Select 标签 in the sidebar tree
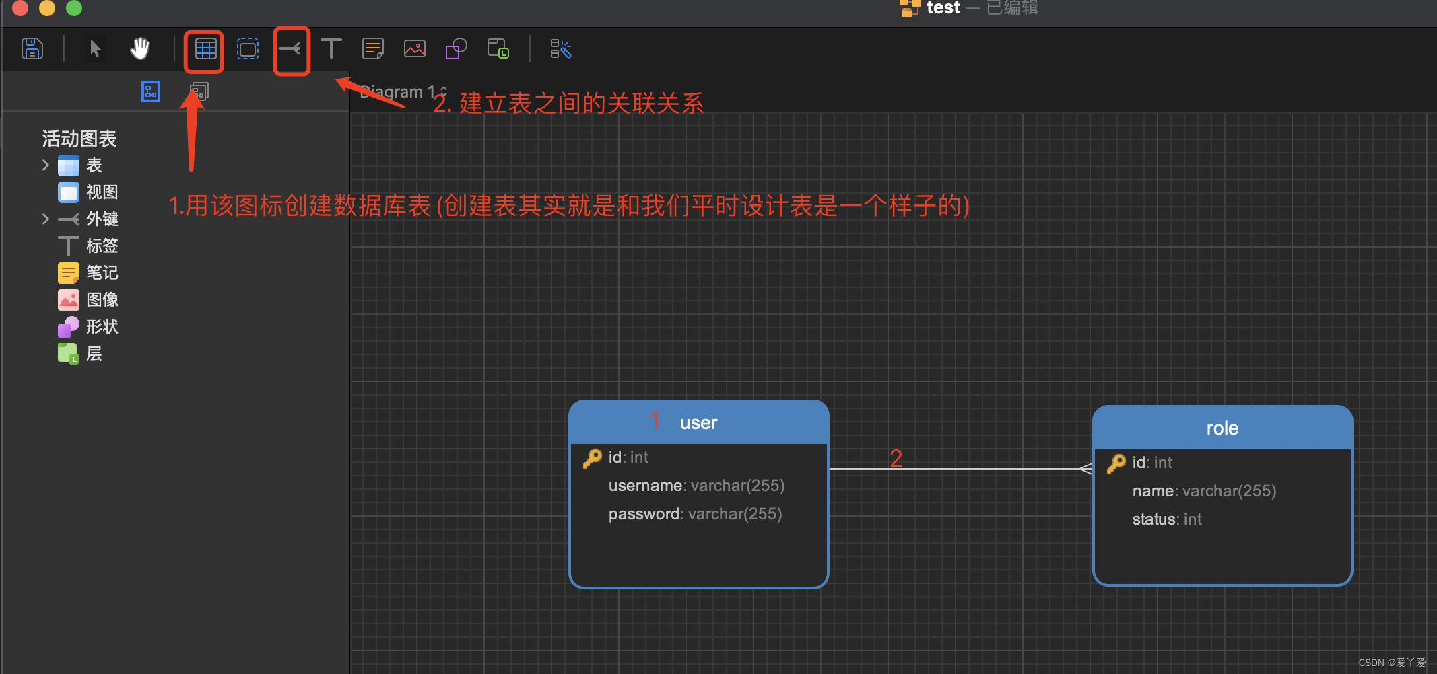The height and width of the screenshot is (674, 1437). point(102,246)
